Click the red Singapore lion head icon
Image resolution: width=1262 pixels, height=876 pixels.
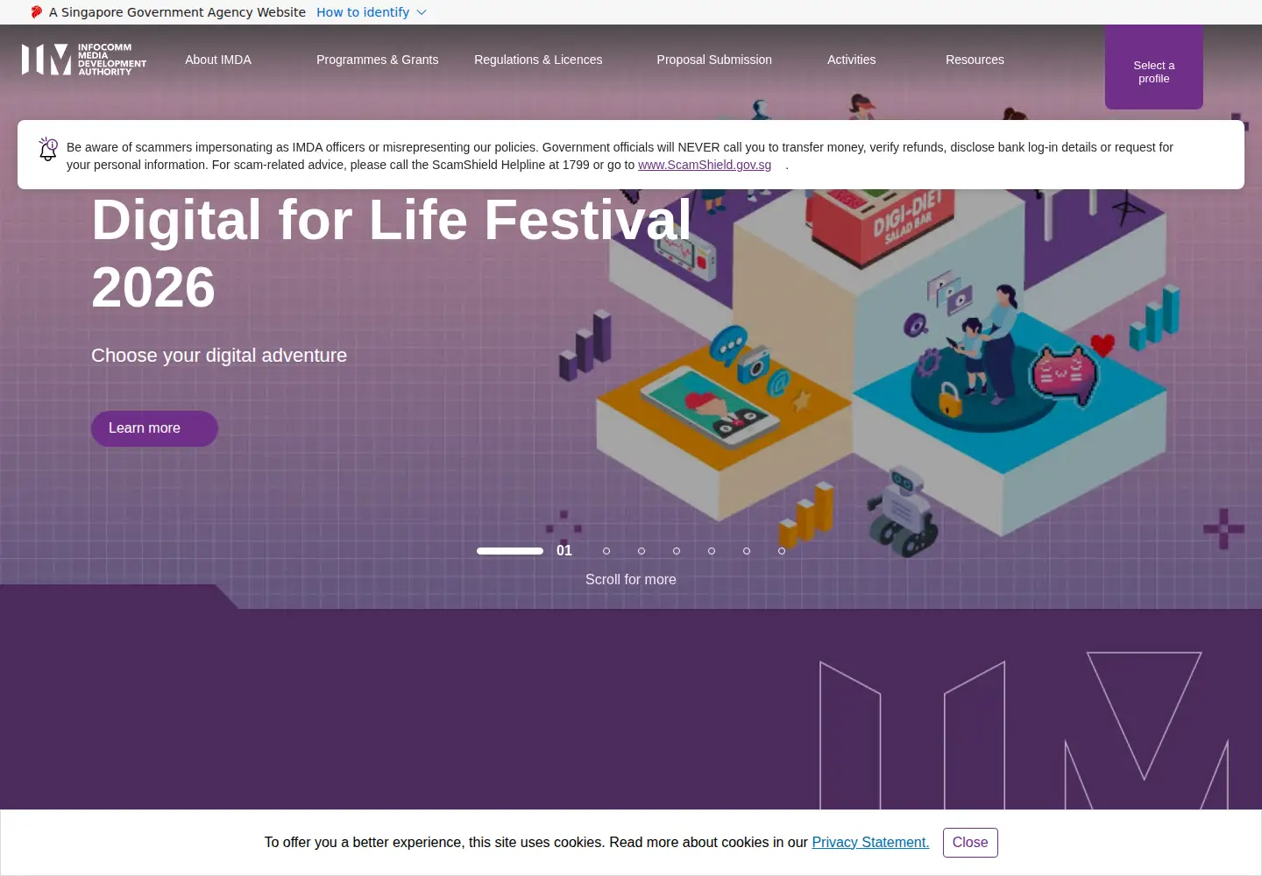pos(37,12)
